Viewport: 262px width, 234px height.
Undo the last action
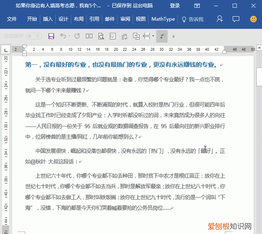pyautogui.click(x=63, y=36)
